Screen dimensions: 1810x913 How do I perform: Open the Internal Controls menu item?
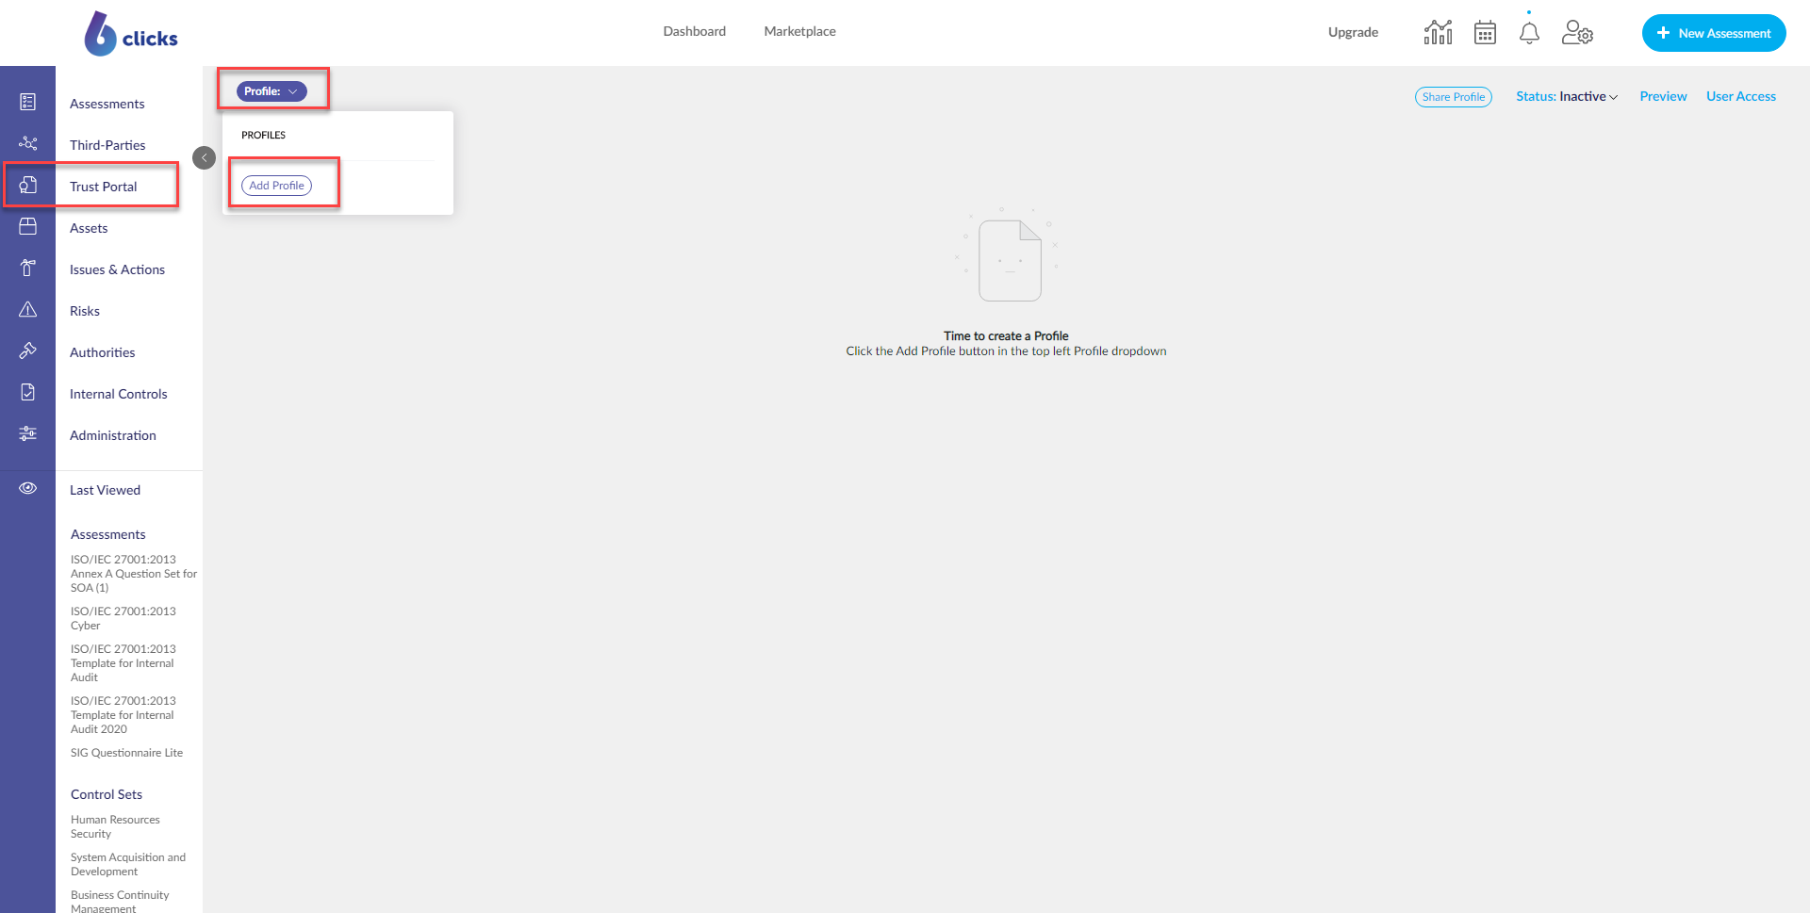(x=119, y=394)
